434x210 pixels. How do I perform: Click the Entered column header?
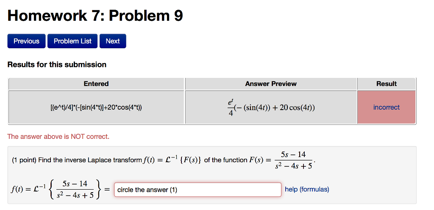click(96, 84)
